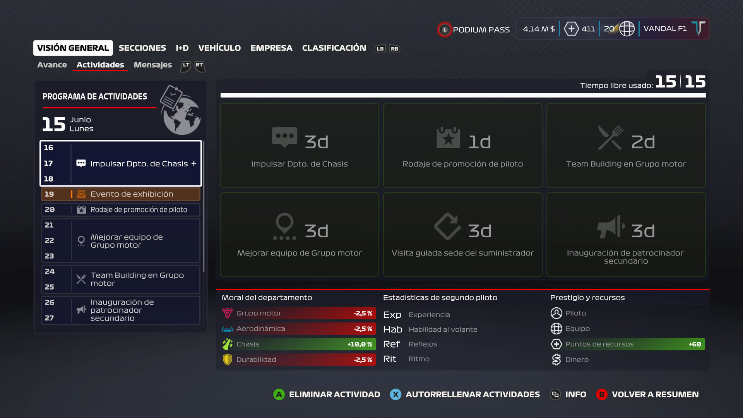
Task: Click the Puntos de recursos plus icon
Action: pyautogui.click(x=556, y=344)
